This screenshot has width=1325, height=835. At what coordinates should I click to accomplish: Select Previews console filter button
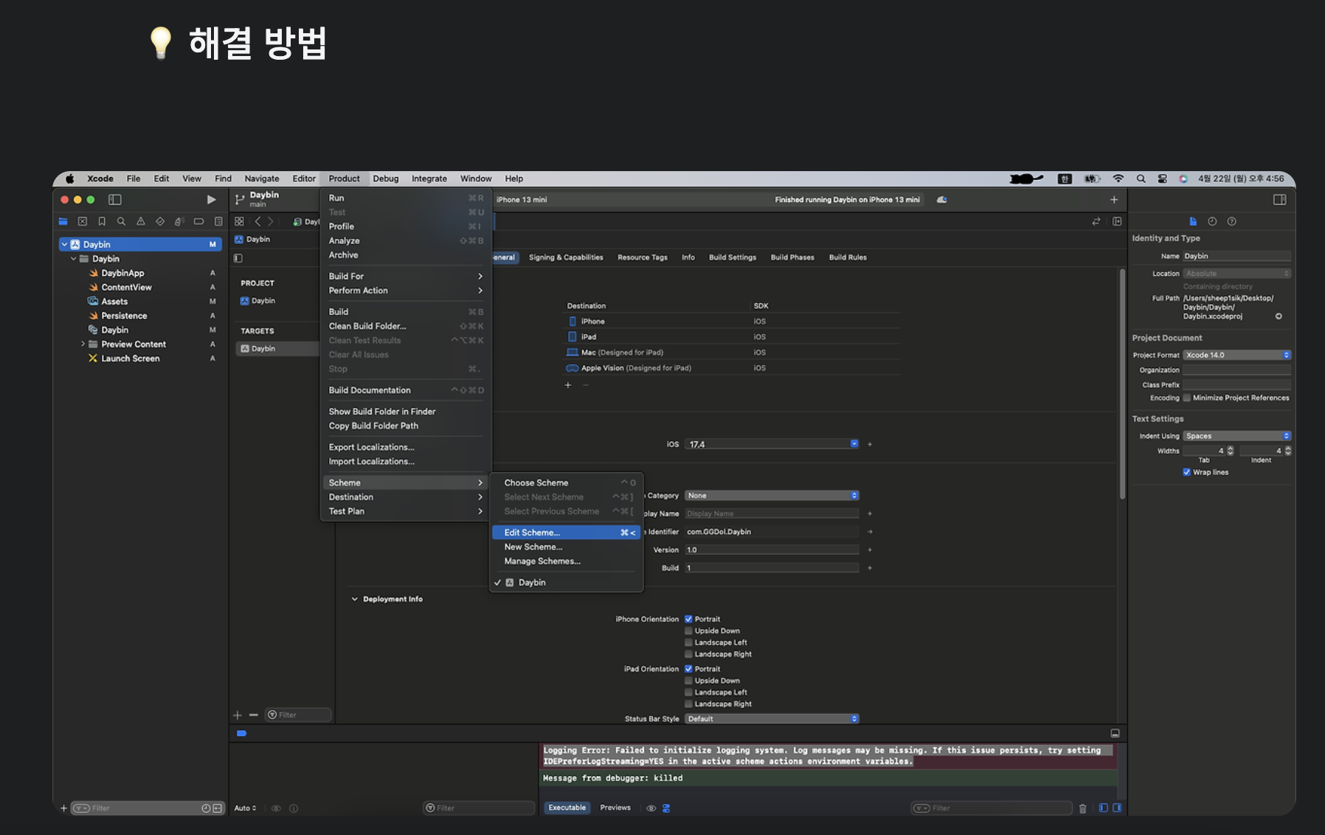click(615, 808)
